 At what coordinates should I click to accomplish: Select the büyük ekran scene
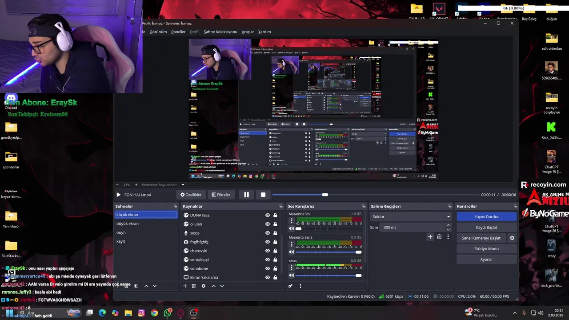[146, 224]
